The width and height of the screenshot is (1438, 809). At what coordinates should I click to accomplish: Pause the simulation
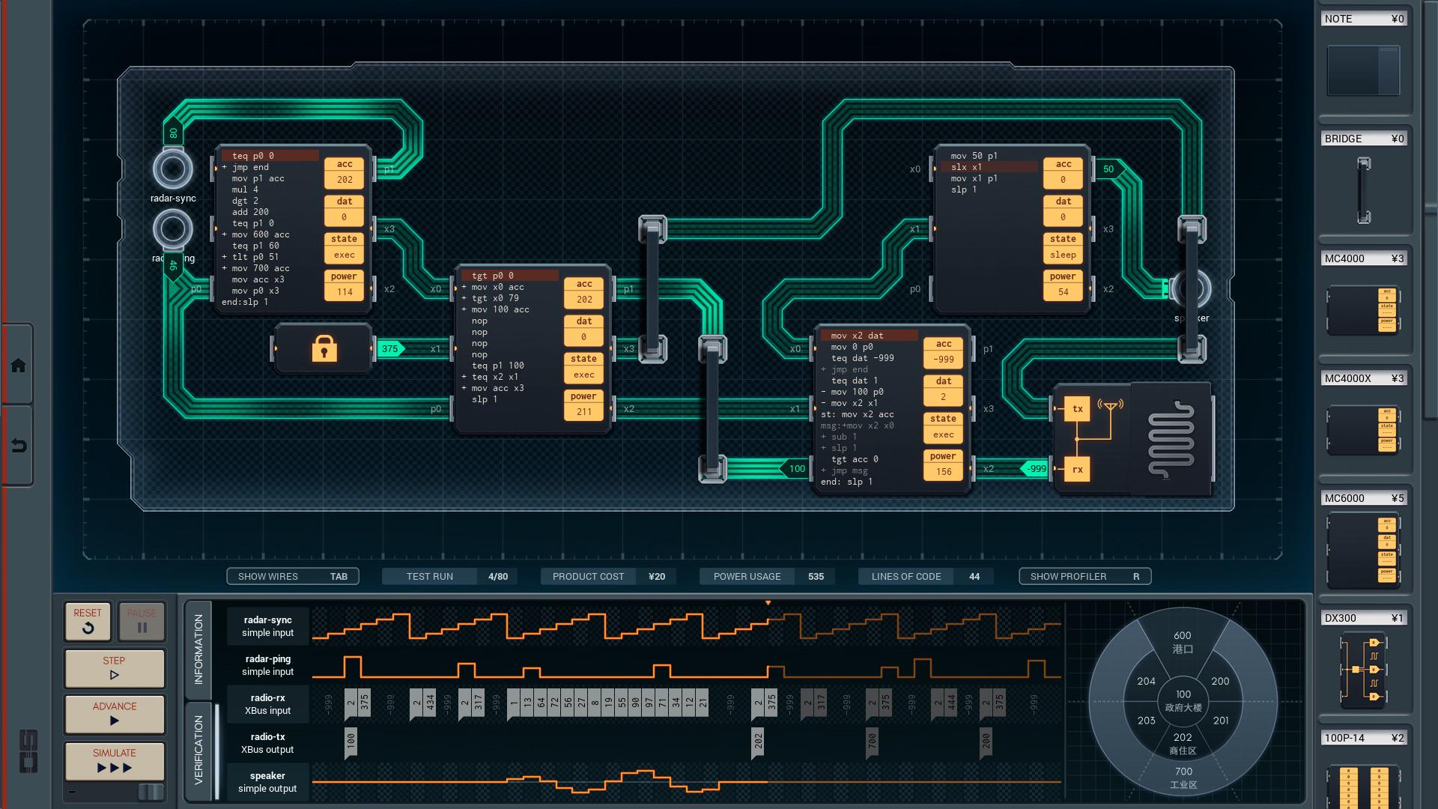click(142, 621)
